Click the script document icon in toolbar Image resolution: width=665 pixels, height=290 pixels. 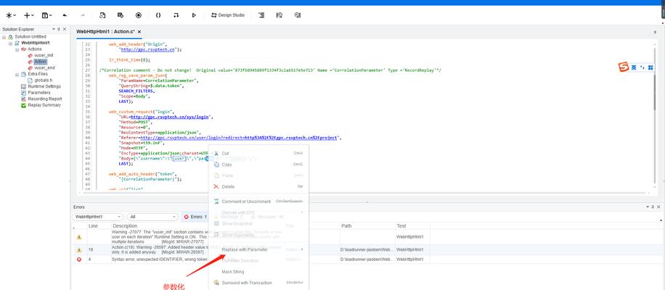coord(102,15)
